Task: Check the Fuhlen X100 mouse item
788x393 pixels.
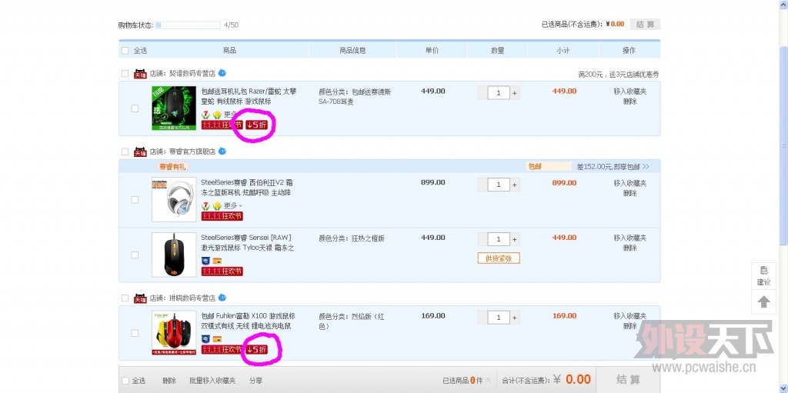Action: pos(135,333)
